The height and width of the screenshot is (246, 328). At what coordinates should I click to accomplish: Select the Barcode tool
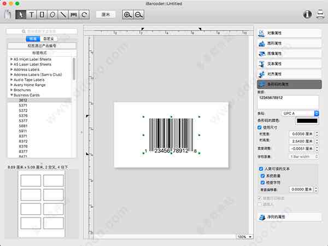point(74,15)
